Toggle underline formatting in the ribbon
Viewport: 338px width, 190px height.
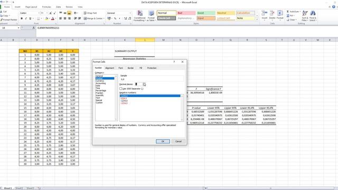[30, 19]
